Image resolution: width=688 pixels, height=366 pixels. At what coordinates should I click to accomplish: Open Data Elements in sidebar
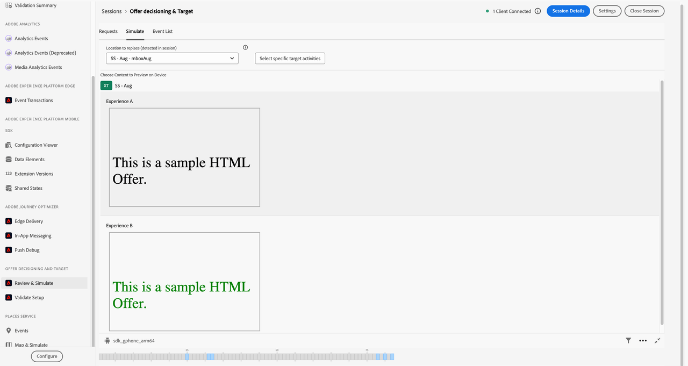point(30,160)
